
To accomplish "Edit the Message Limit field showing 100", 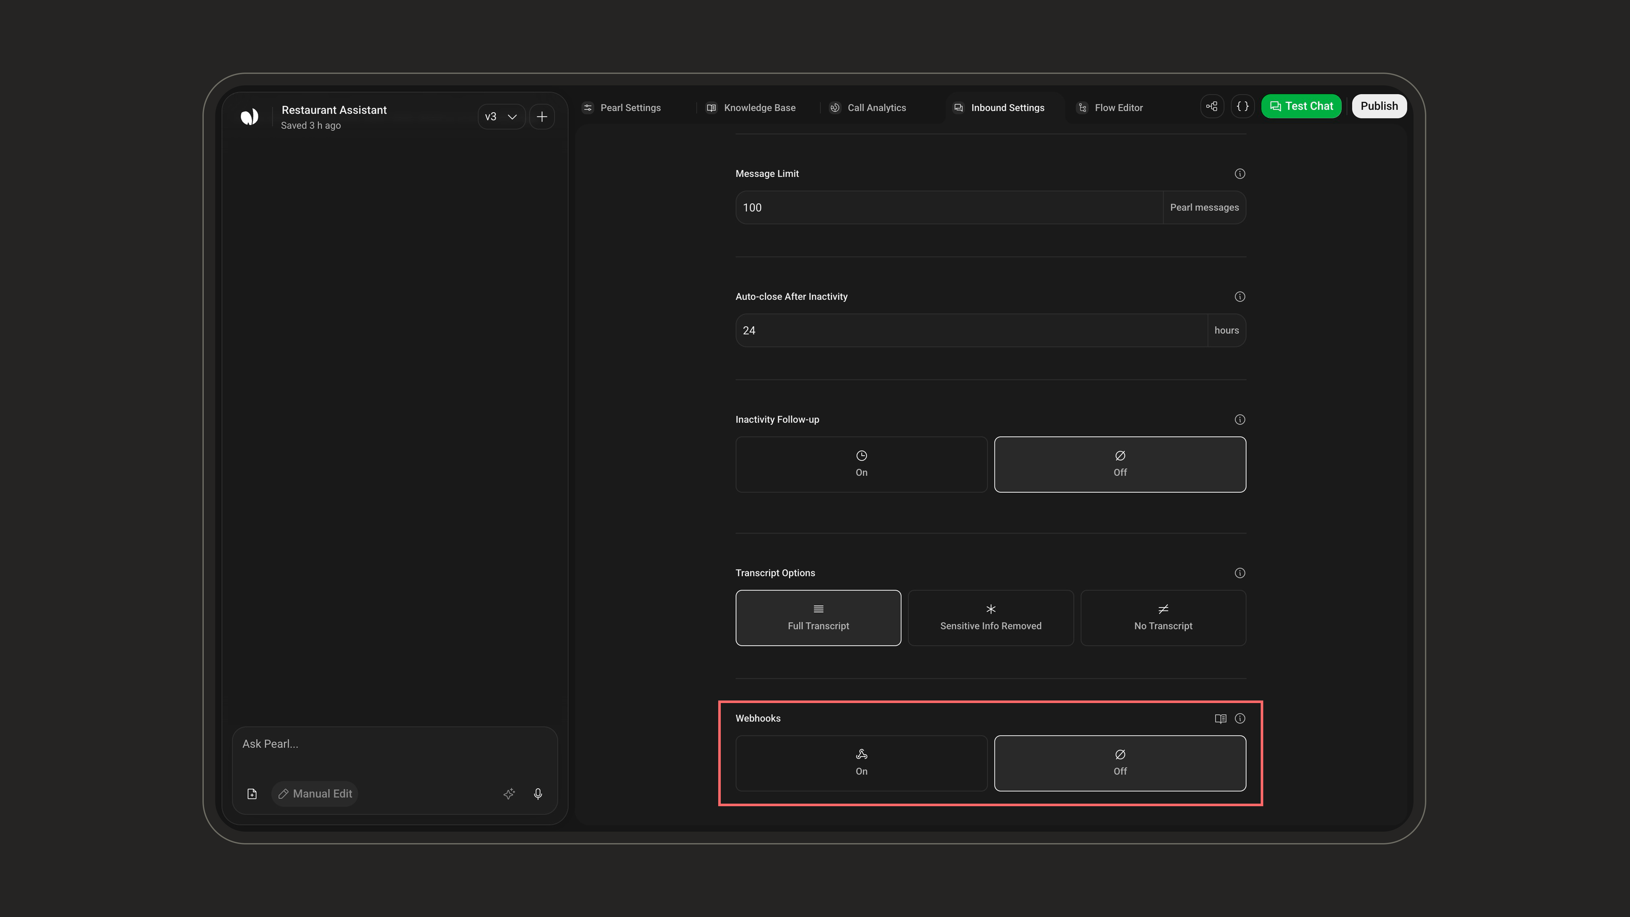I will 949,208.
